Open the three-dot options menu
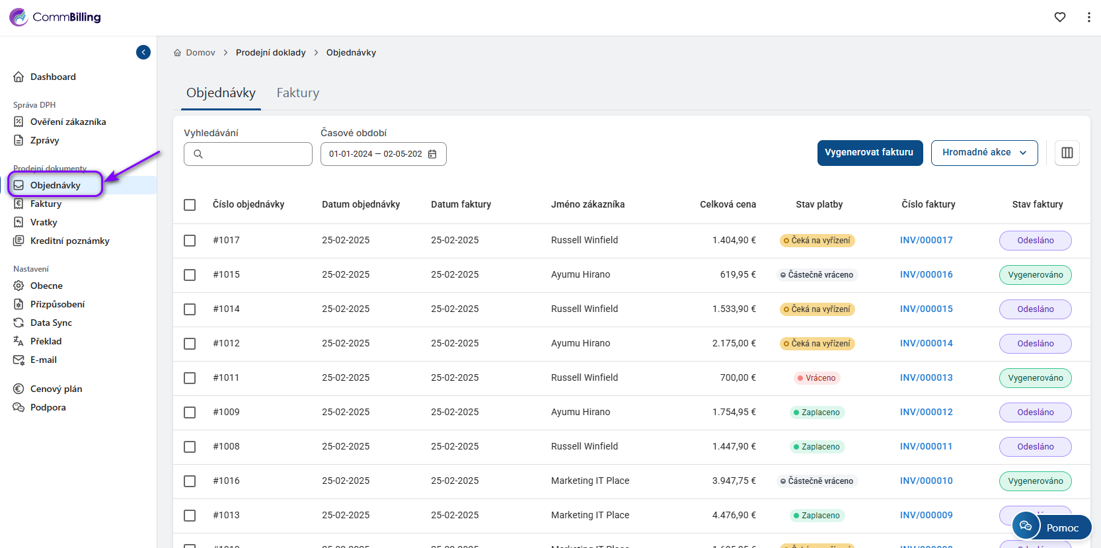The image size is (1101, 548). 1088,17
